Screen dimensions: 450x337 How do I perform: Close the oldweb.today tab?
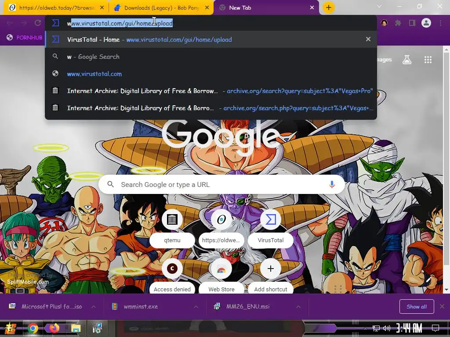tap(102, 8)
